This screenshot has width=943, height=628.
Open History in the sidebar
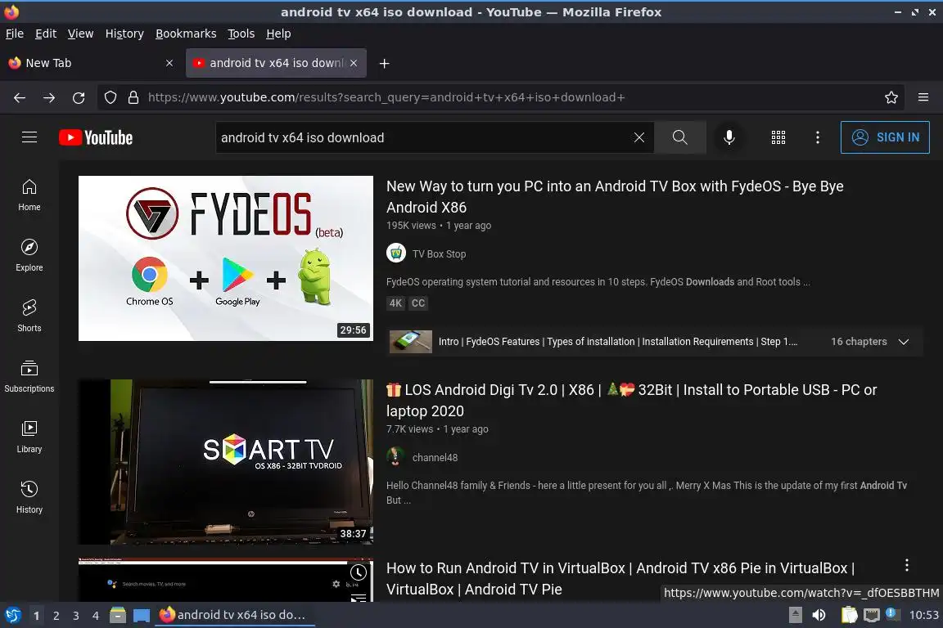29,498
